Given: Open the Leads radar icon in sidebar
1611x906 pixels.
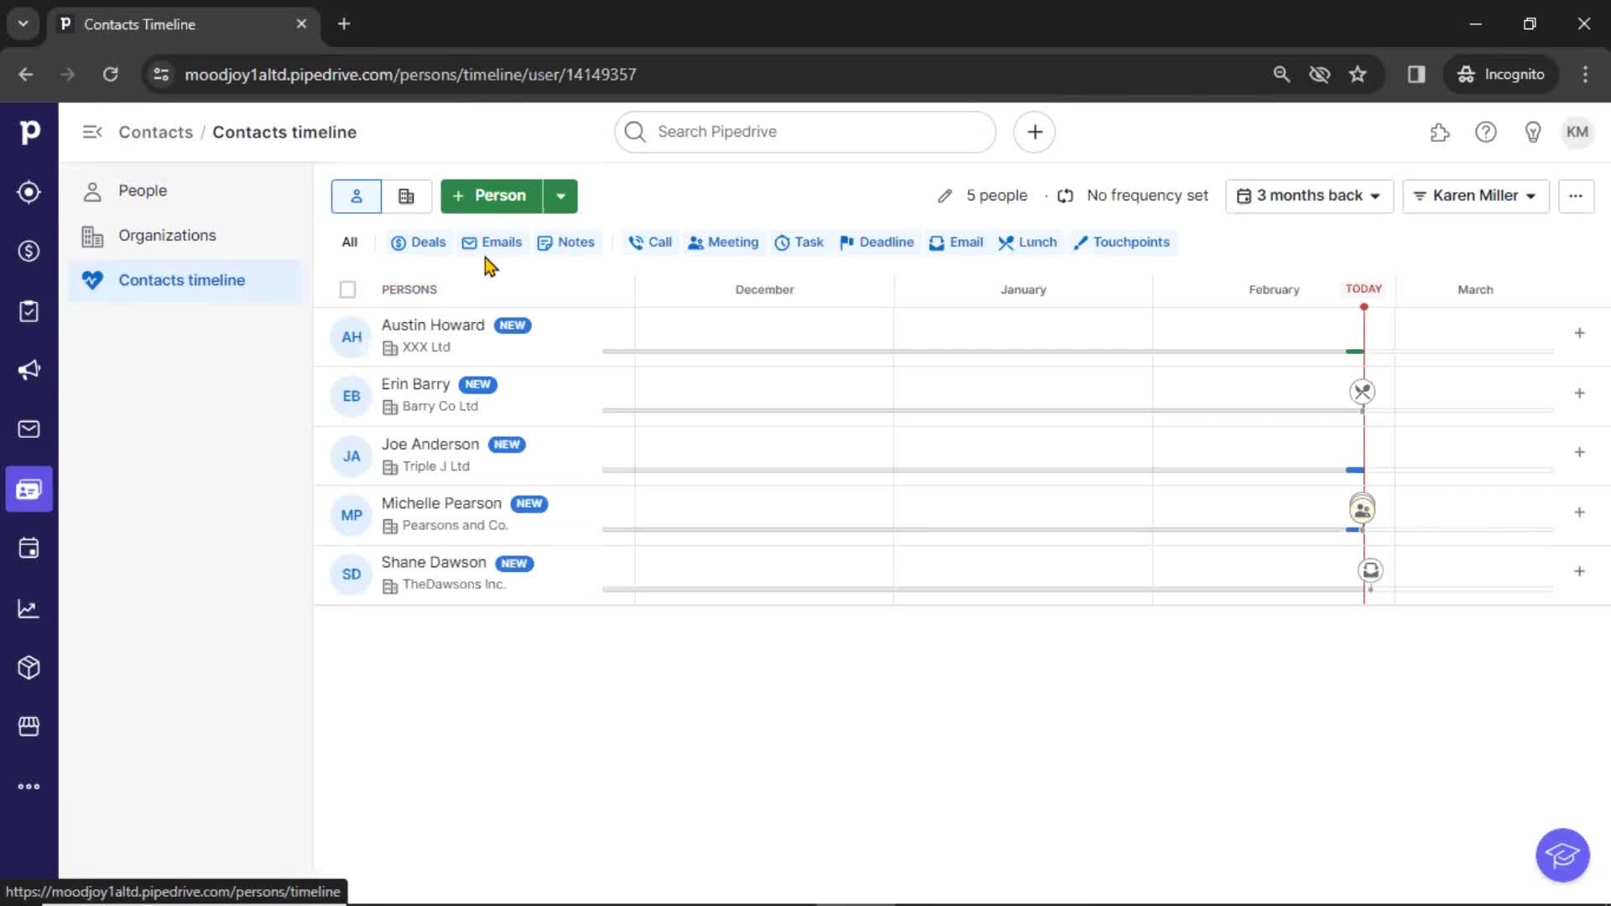Looking at the screenshot, I should 29,192.
